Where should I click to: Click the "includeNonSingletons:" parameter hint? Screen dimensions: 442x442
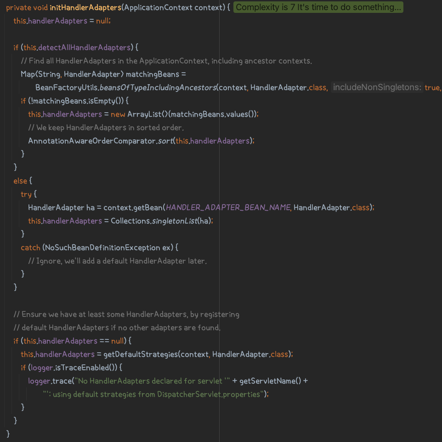pos(377,87)
